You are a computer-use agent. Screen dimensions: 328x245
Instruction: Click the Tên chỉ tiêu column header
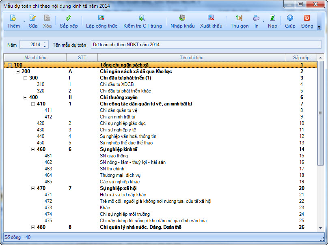[x=192, y=58]
